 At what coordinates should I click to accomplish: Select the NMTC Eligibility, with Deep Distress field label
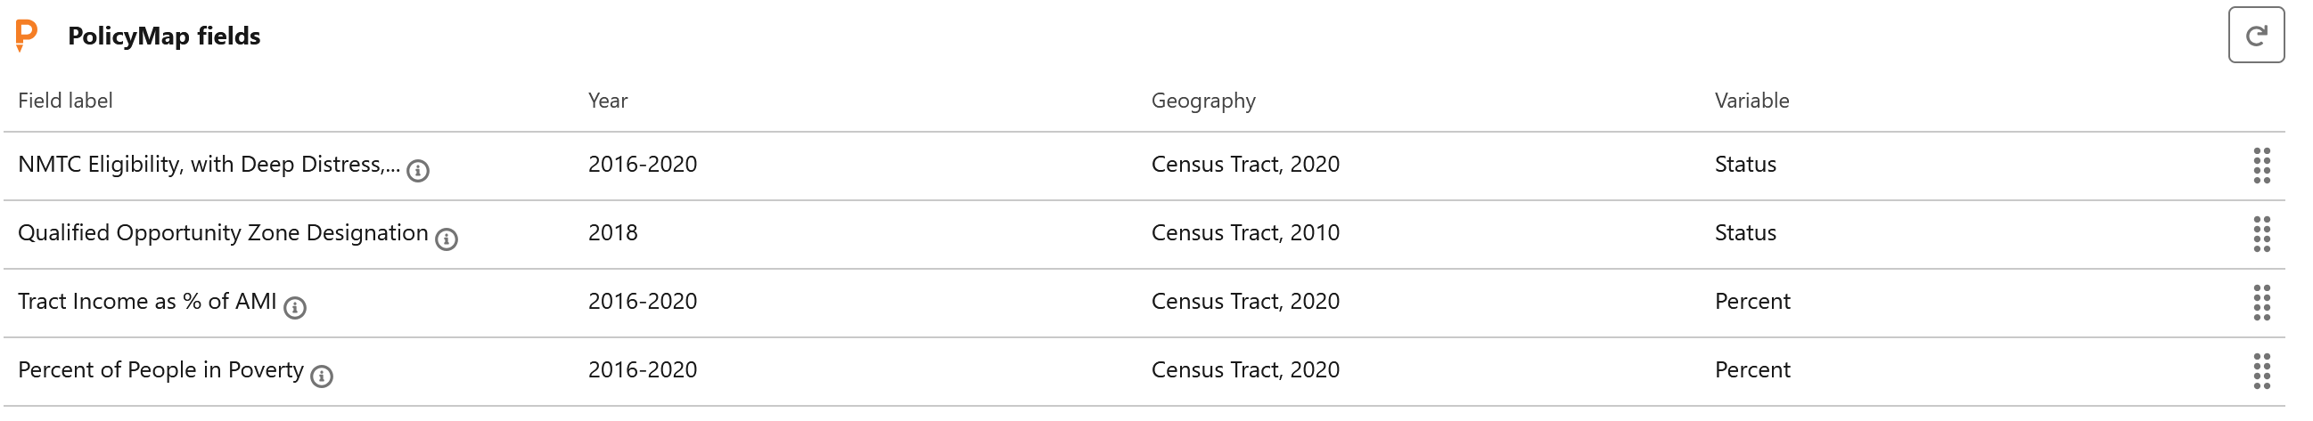209,165
